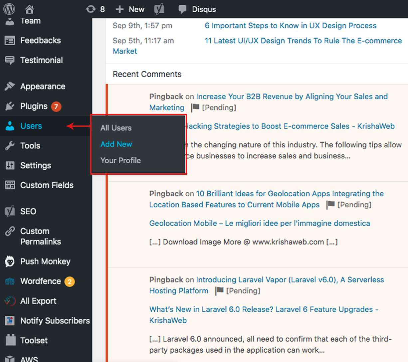
Task: Open the Push Monkey menu
Action: coord(46,262)
